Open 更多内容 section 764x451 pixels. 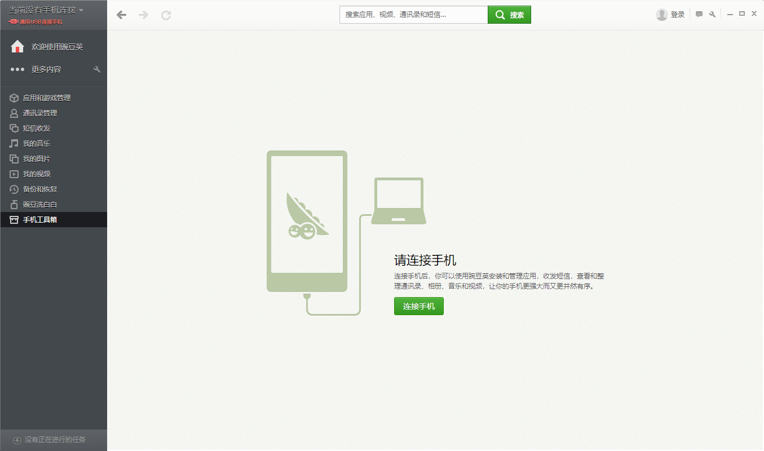pyautogui.click(x=46, y=69)
